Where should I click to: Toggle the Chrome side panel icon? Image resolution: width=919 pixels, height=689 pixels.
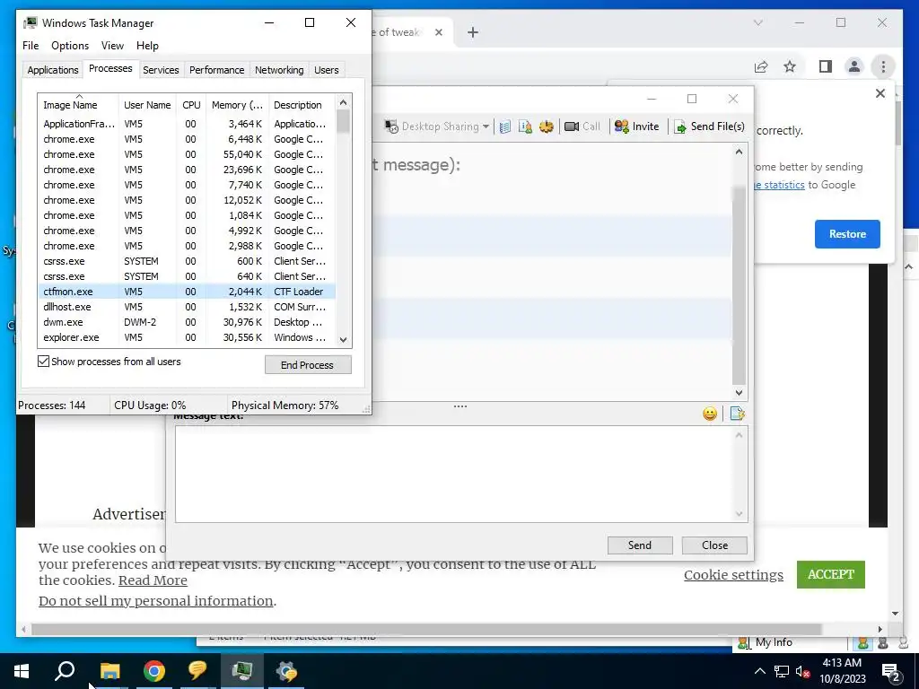826,66
